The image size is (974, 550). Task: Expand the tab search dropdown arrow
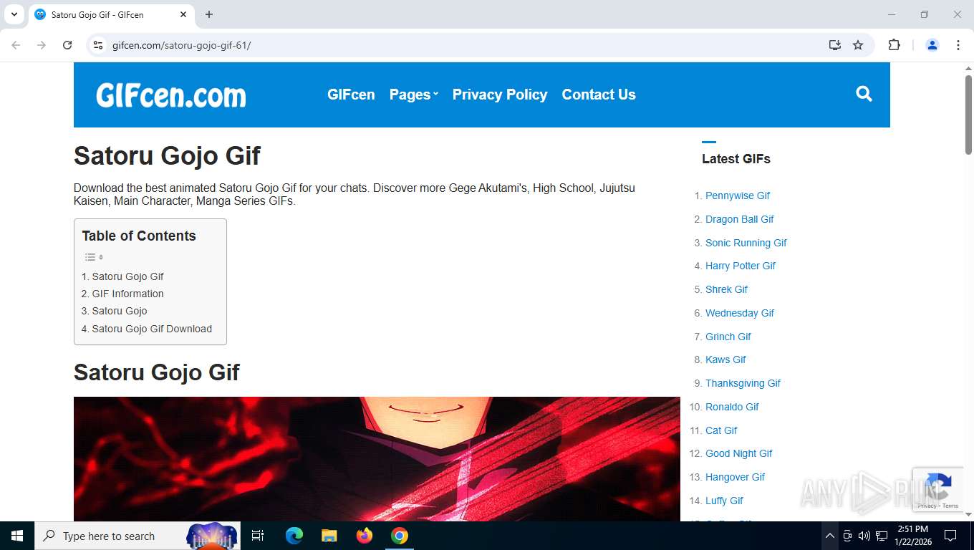[x=14, y=14]
